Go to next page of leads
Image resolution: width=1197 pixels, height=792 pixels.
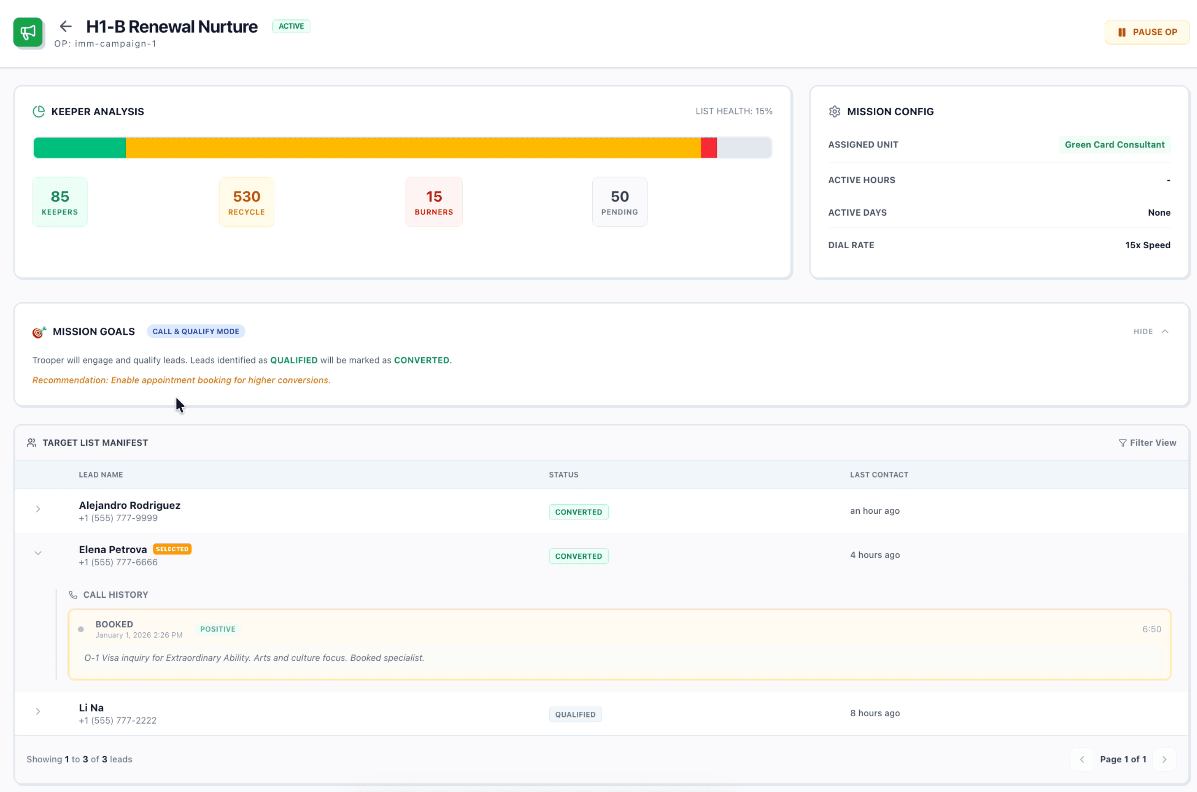[1164, 759]
